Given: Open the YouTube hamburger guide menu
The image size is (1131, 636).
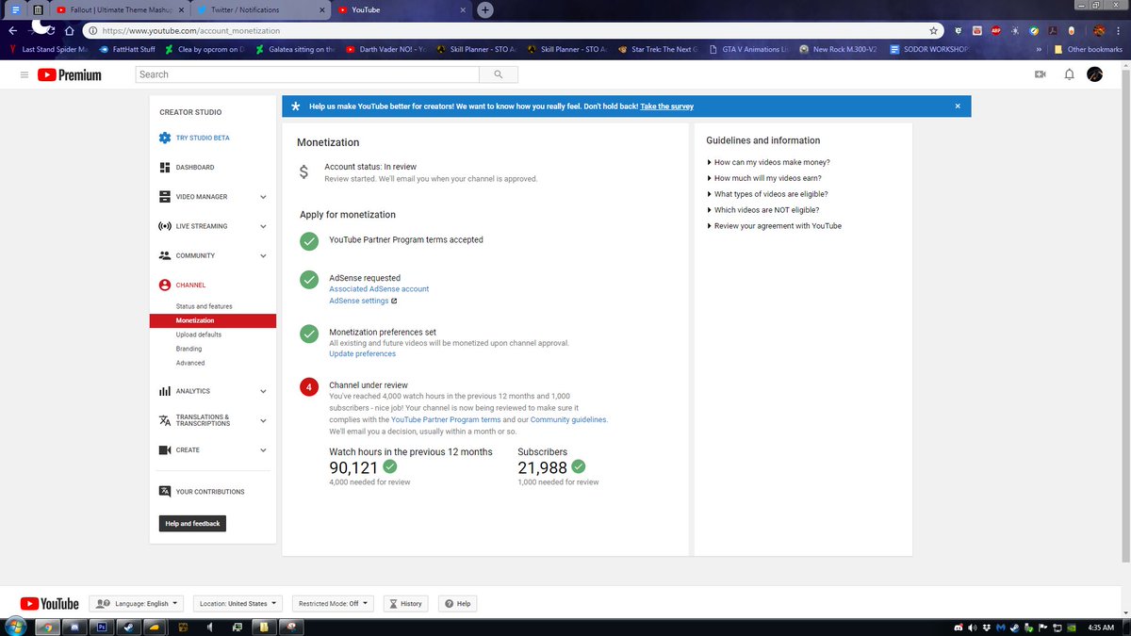Looking at the screenshot, I should 24,74.
